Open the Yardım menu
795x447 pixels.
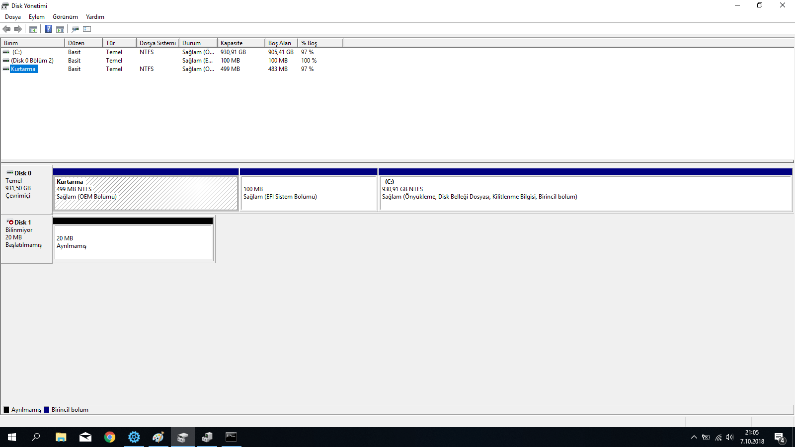[x=95, y=17]
